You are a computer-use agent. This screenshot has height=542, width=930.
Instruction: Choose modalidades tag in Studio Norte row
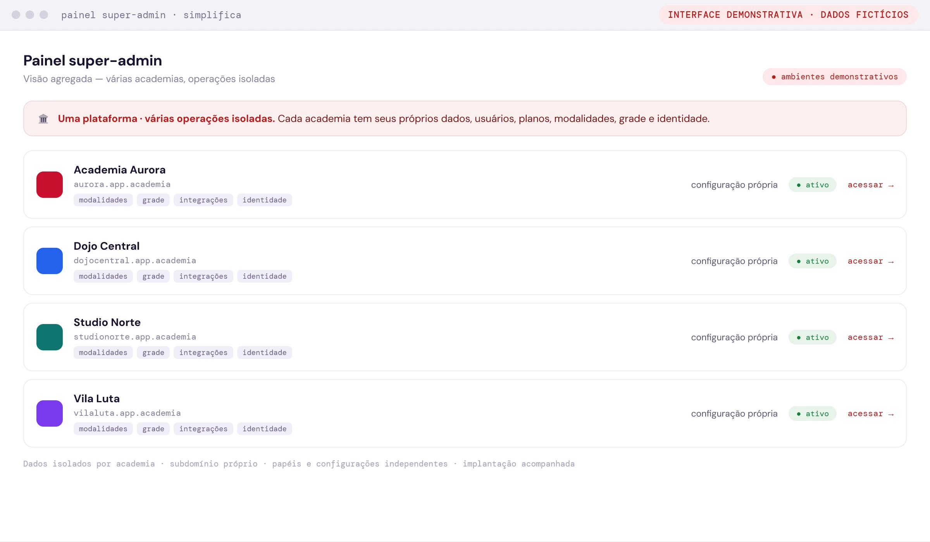[103, 353]
